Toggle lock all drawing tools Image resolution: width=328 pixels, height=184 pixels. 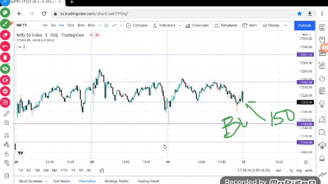[x=6, y=154]
